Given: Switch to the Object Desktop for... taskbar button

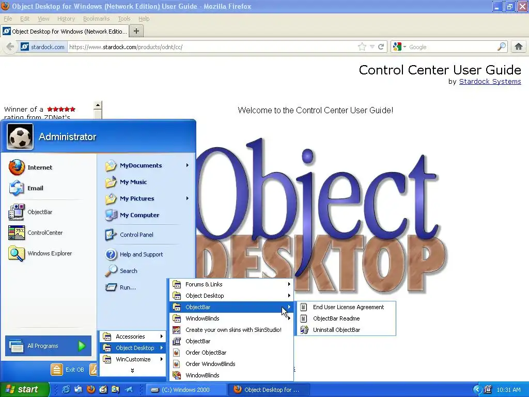Looking at the screenshot, I should (269, 390).
